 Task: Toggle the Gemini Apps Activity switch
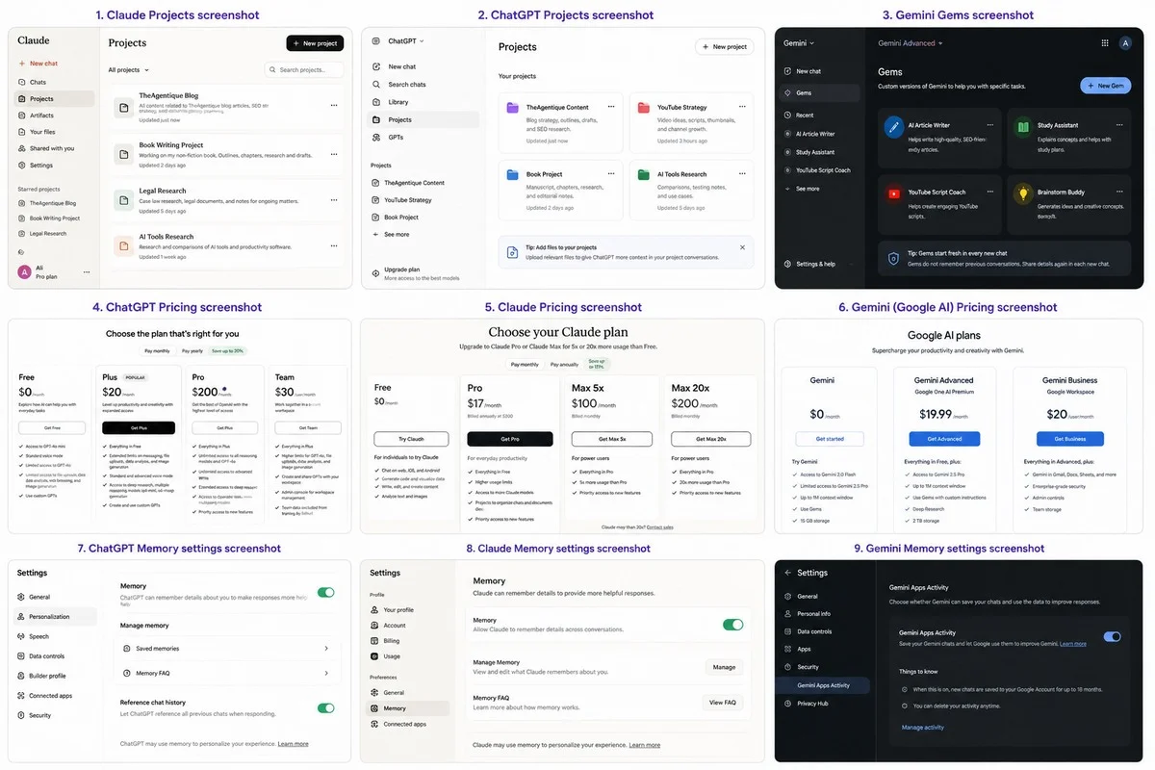[1113, 637]
